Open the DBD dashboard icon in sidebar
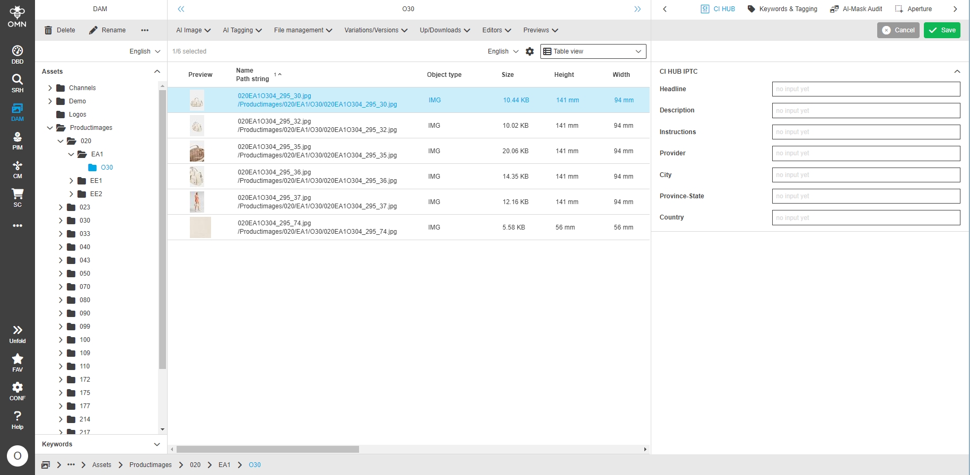This screenshot has height=475, width=970. [18, 55]
